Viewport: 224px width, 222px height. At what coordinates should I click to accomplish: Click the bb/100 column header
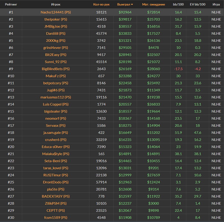178,4
